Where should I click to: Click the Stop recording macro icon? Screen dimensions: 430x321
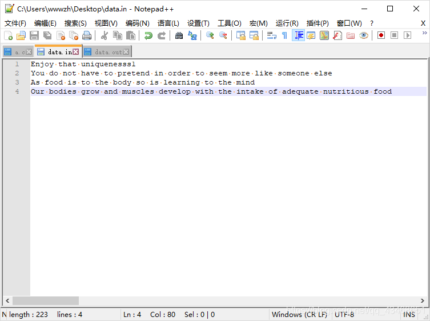tap(395, 35)
